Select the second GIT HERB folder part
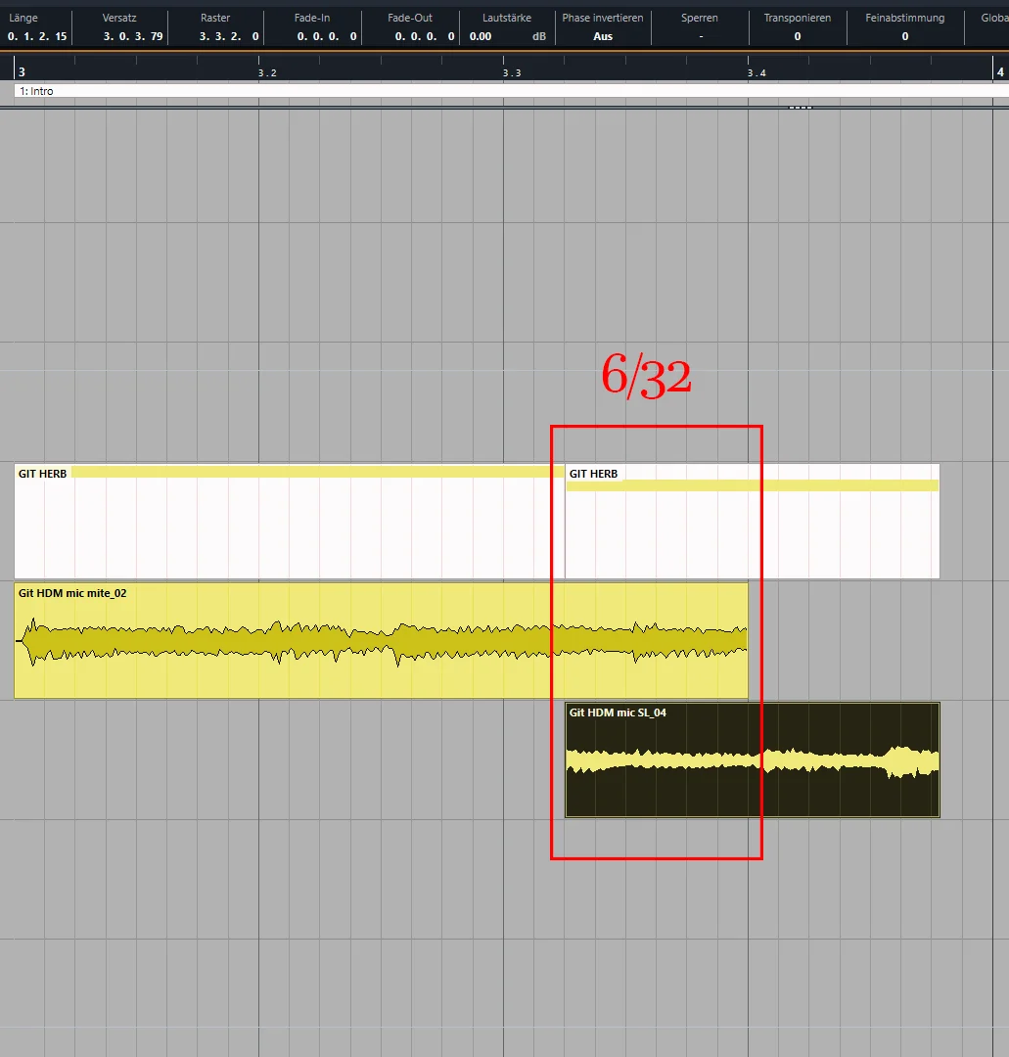This screenshot has height=1057, width=1009. tap(753, 521)
